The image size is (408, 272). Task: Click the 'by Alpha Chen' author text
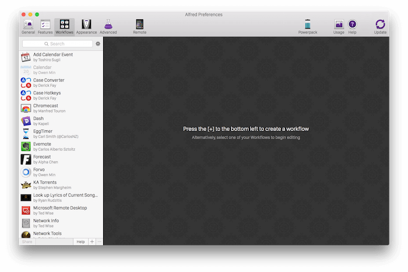coord(45,162)
